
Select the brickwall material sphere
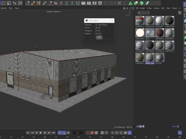[140, 58]
